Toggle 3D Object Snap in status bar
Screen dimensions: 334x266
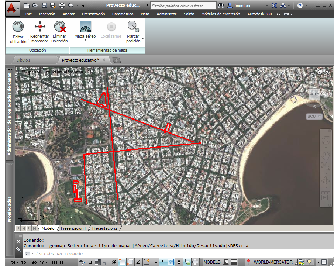130,262
